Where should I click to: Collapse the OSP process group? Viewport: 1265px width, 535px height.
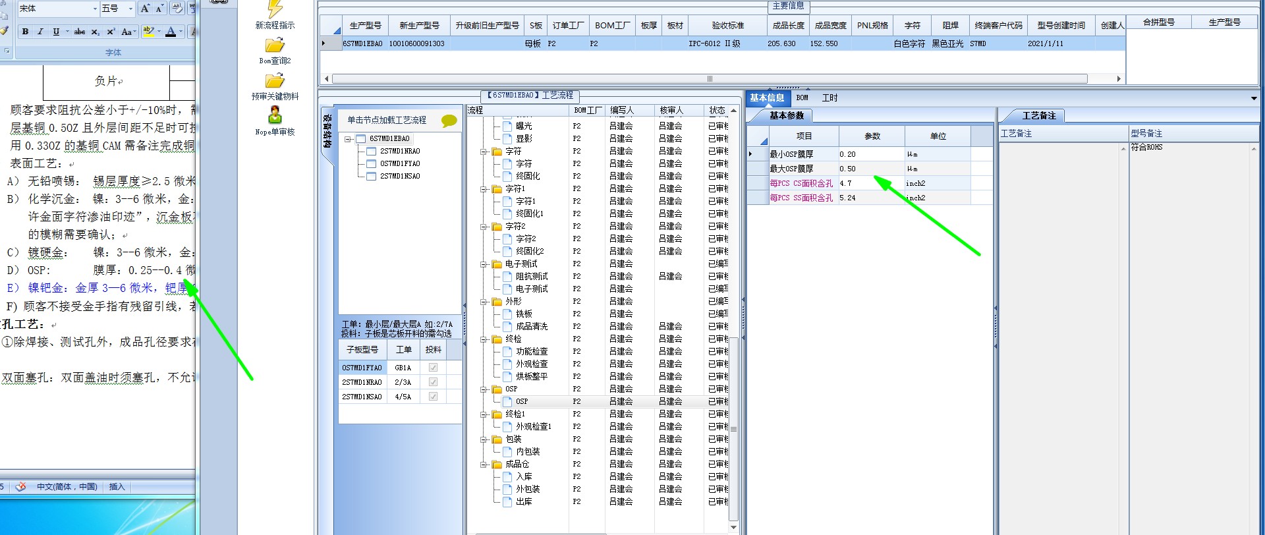coord(484,389)
